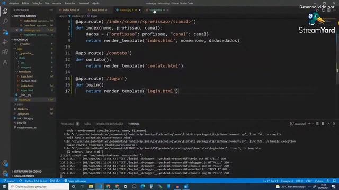Viewport: 339px width, 190px height.
Task: Close routes.py in open editors list
Action: click(x=17, y=30)
